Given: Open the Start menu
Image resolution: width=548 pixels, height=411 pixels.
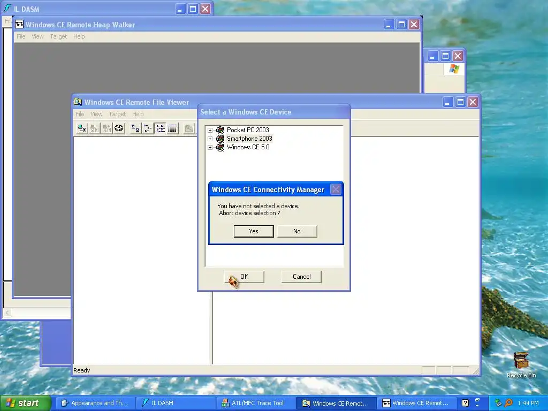Looking at the screenshot, I should coord(26,403).
